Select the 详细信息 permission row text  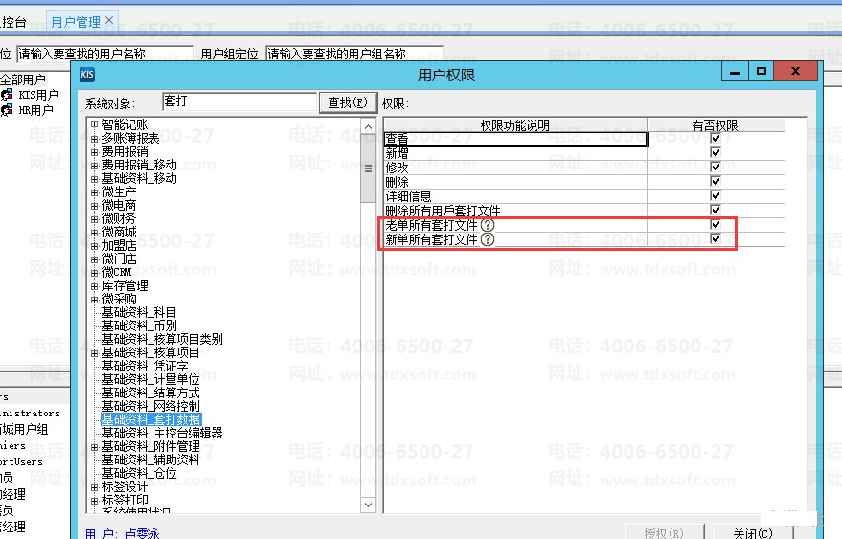(x=408, y=196)
